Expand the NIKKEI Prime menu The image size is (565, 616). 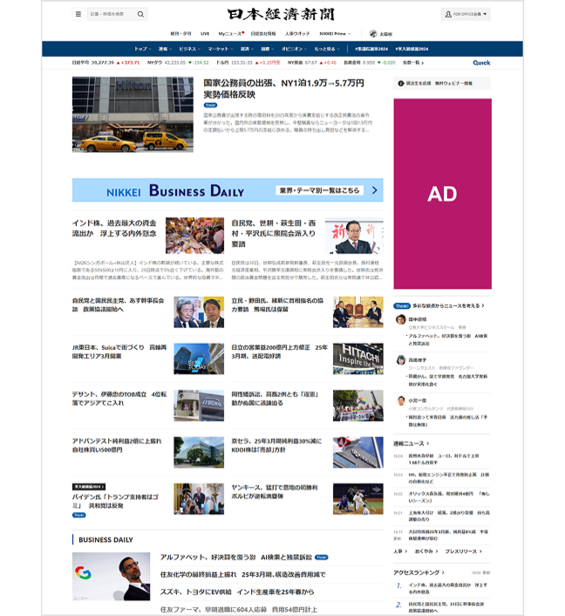pos(335,34)
